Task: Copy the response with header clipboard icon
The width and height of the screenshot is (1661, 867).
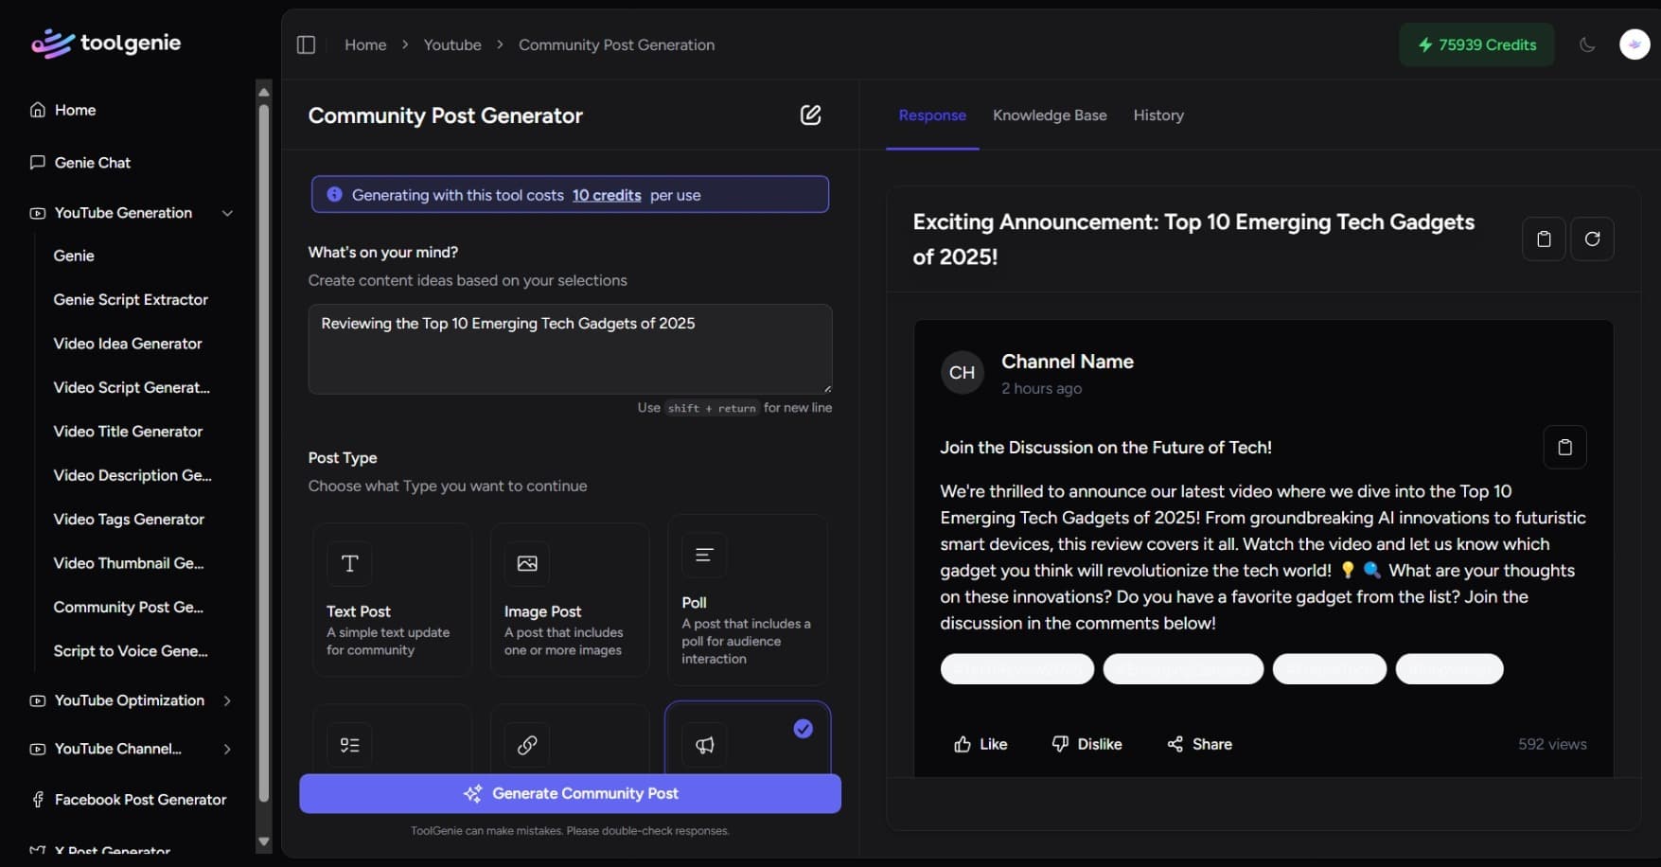Action: click(1544, 239)
